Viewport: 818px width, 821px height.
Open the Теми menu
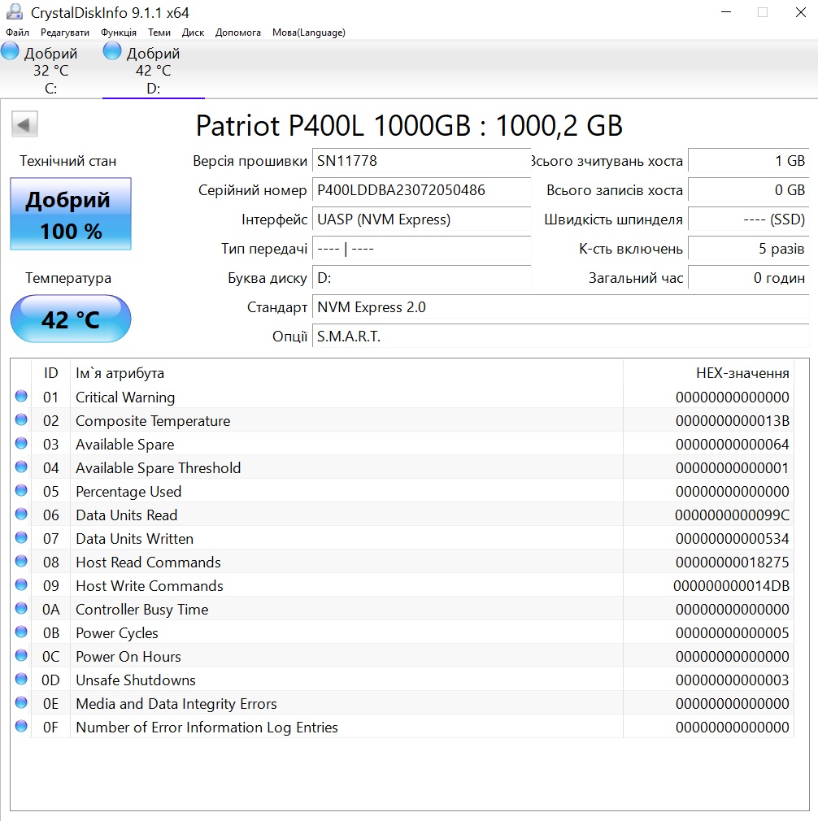tap(159, 33)
